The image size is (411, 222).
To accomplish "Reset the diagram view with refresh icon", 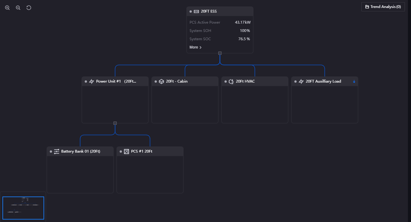I will pyautogui.click(x=29, y=8).
